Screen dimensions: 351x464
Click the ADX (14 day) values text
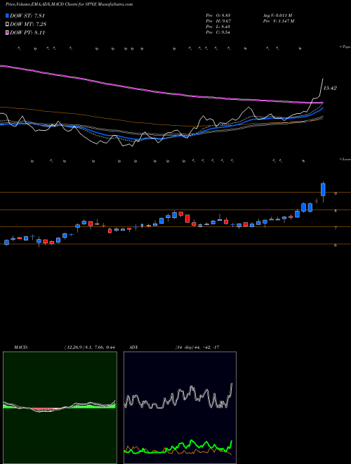point(197,347)
